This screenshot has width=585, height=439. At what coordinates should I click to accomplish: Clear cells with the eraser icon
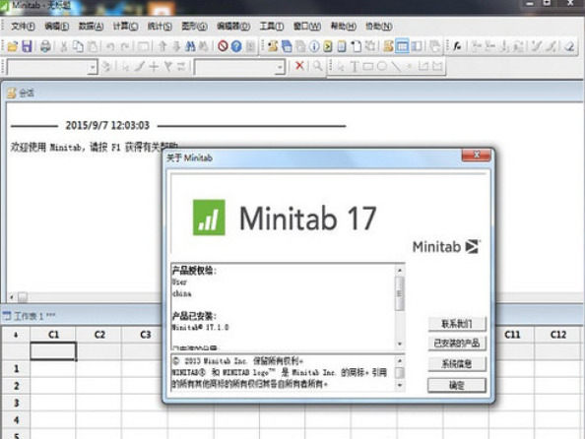[569, 46]
